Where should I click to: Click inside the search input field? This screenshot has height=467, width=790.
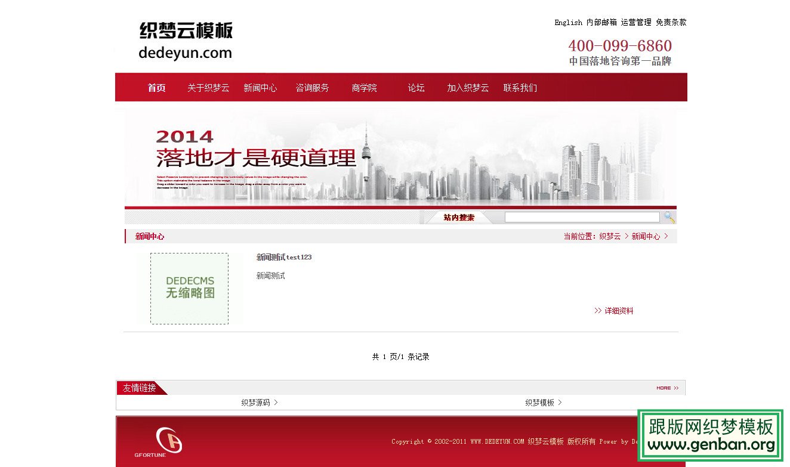pyautogui.click(x=582, y=217)
